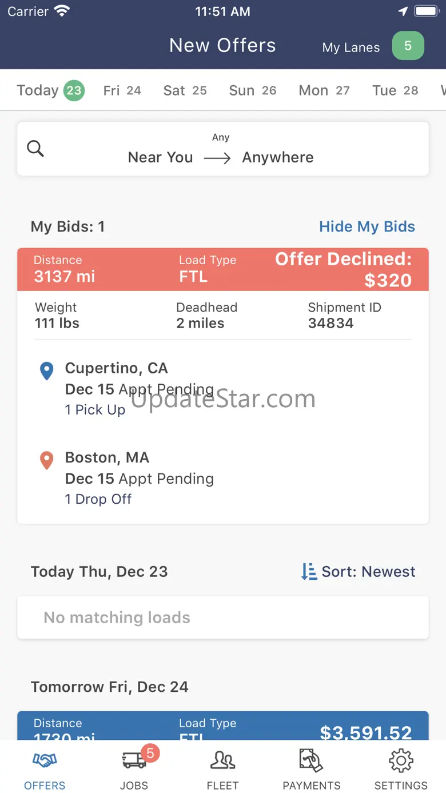The height and width of the screenshot is (793, 446).
Task: Switch to the Sat 25 tab
Action: [x=185, y=90]
